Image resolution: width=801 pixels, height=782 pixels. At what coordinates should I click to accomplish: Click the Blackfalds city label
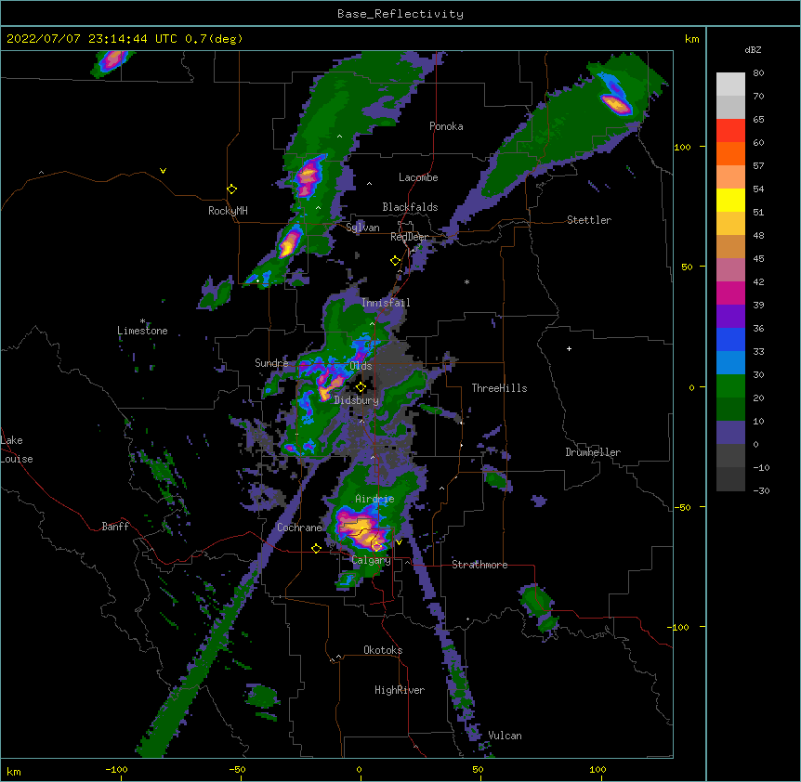[x=410, y=207]
